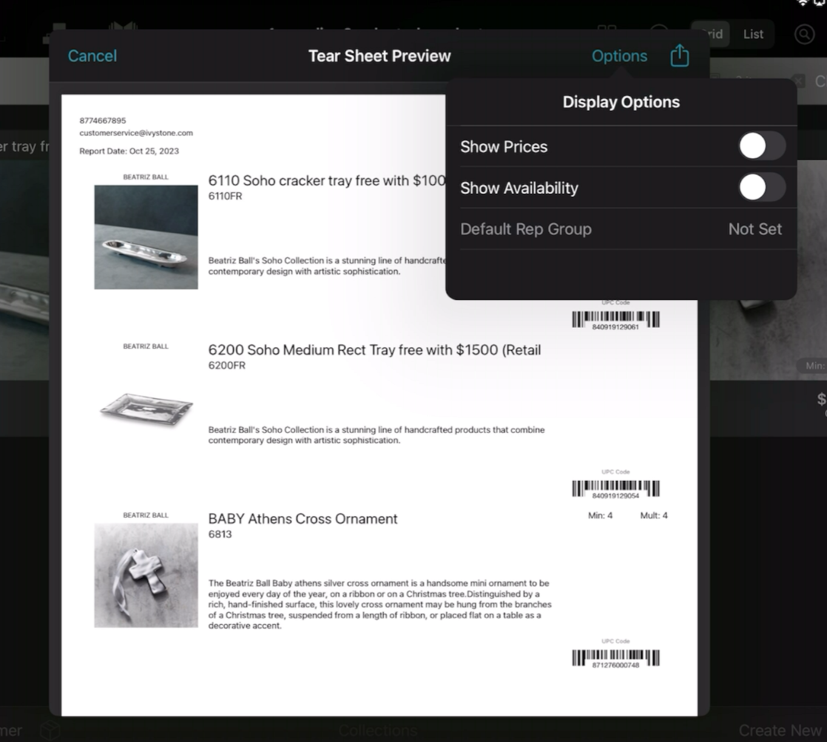Open Collections tab in bottom bar
Screen dimensions: 827x742
coord(378,730)
